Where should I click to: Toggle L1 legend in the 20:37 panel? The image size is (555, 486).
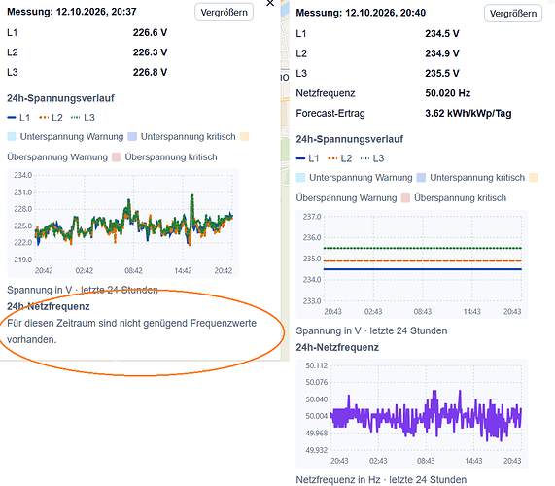[18, 118]
